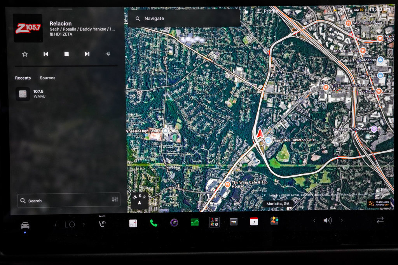The height and width of the screenshot is (265, 398).
Task: Tap the swap arrows icon in bottom bar
Action: 380,220
